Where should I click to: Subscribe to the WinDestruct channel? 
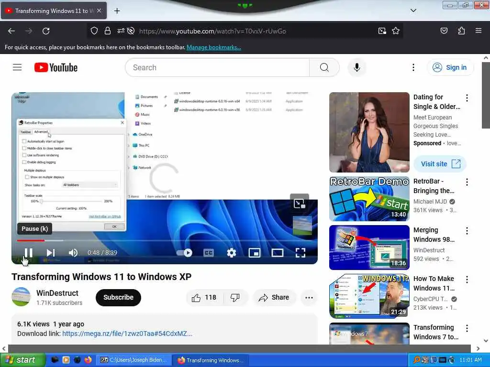(x=119, y=297)
